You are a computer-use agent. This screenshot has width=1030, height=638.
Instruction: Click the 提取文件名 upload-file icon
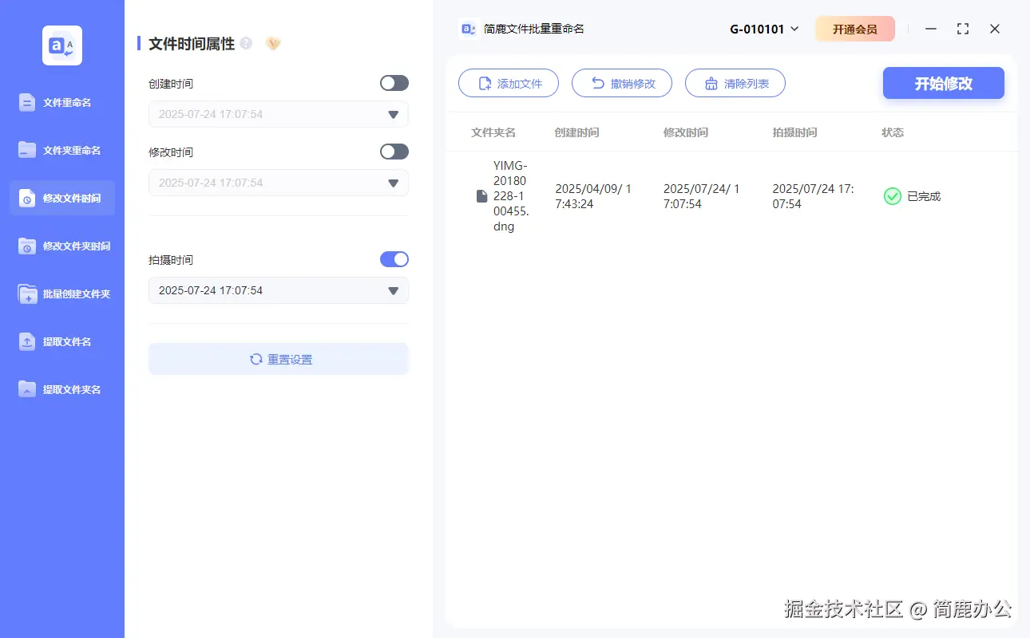(27, 341)
